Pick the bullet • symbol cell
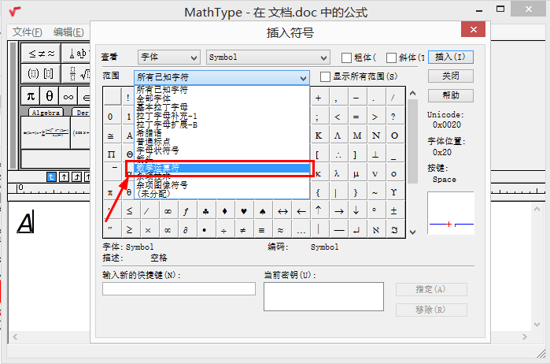 (x=205, y=230)
